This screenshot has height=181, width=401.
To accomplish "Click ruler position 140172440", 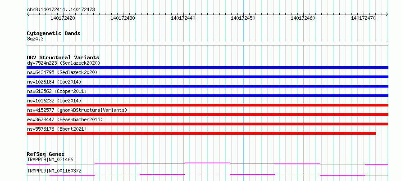I will click(183, 18).
